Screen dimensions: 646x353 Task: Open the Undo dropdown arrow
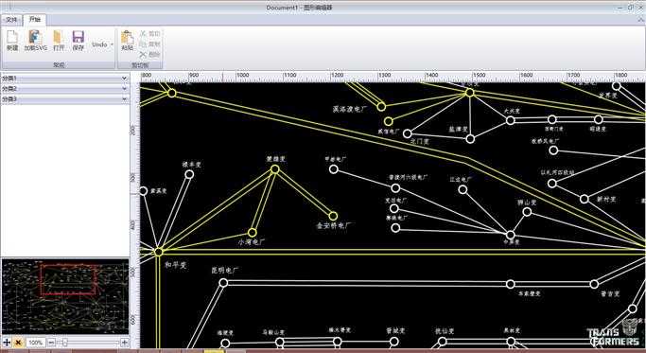[x=112, y=44]
